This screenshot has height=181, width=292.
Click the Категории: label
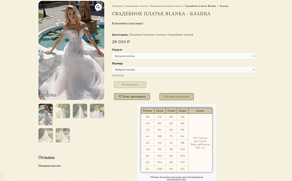pyautogui.click(x=120, y=35)
